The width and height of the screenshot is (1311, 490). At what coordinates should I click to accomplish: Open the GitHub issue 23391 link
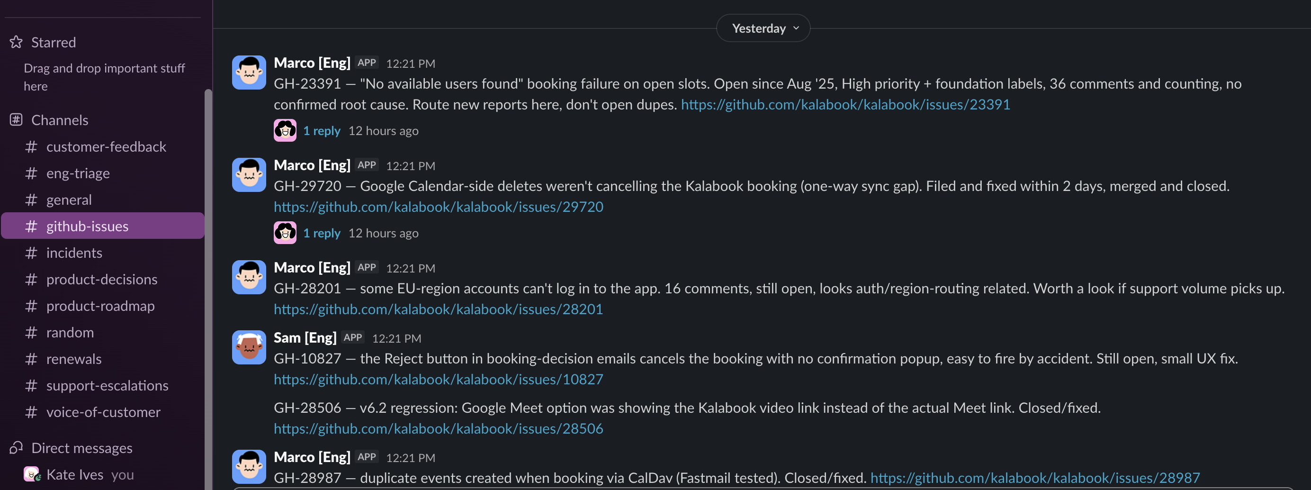(x=845, y=104)
